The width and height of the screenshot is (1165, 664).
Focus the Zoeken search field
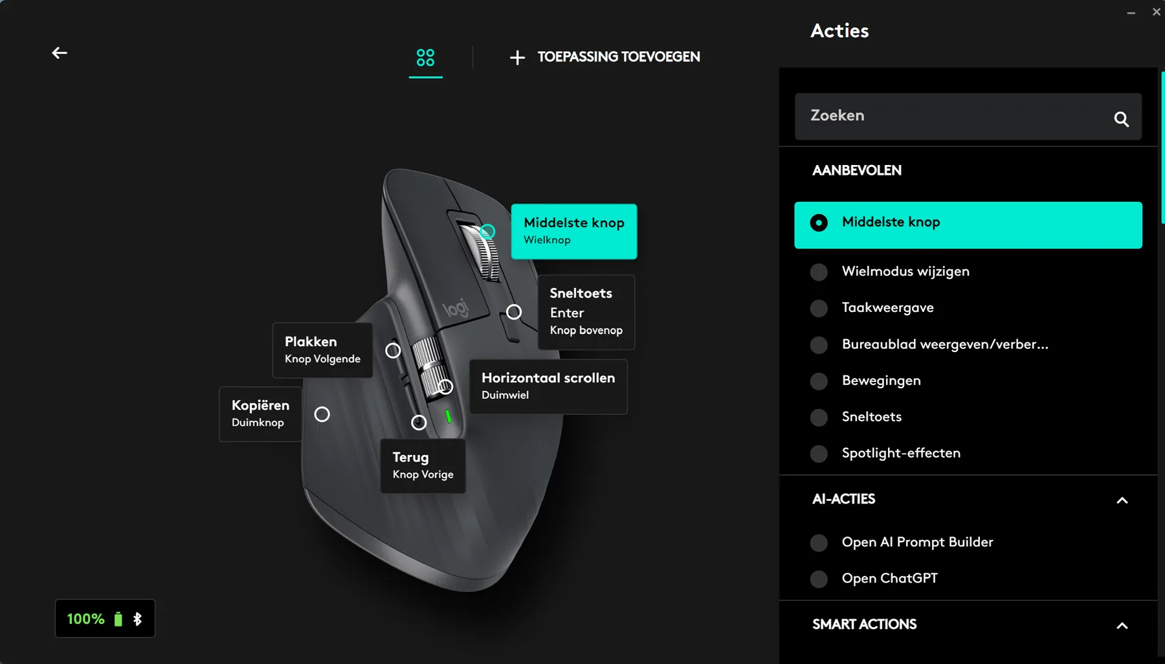pos(968,116)
